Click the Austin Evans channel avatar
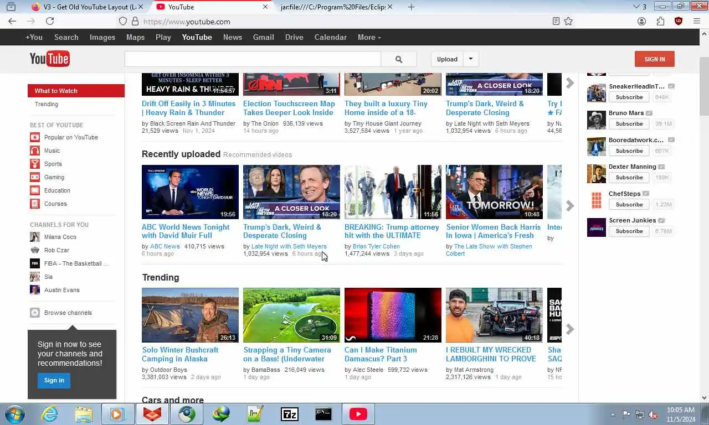The width and height of the screenshot is (709, 425). point(35,290)
